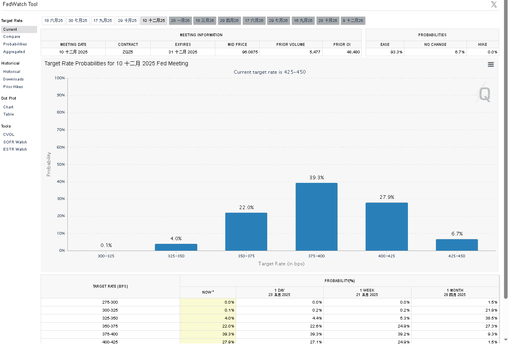Click the 400-425 bar showing 27.9%
This screenshot has height=351, width=510.
click(x=386, y=227)
